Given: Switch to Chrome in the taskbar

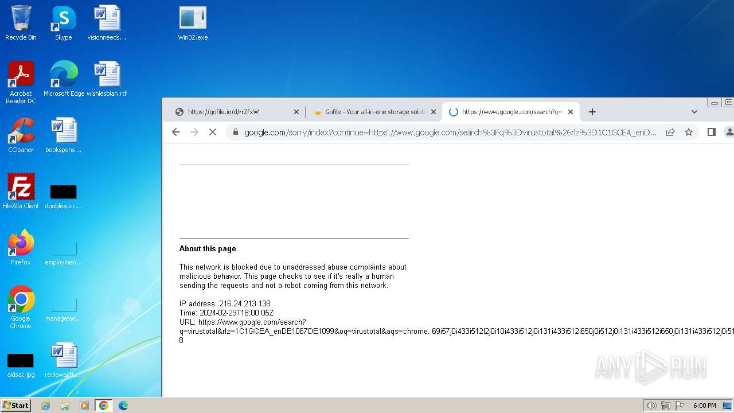Looking at the screenshot, I should click(103, 406).
